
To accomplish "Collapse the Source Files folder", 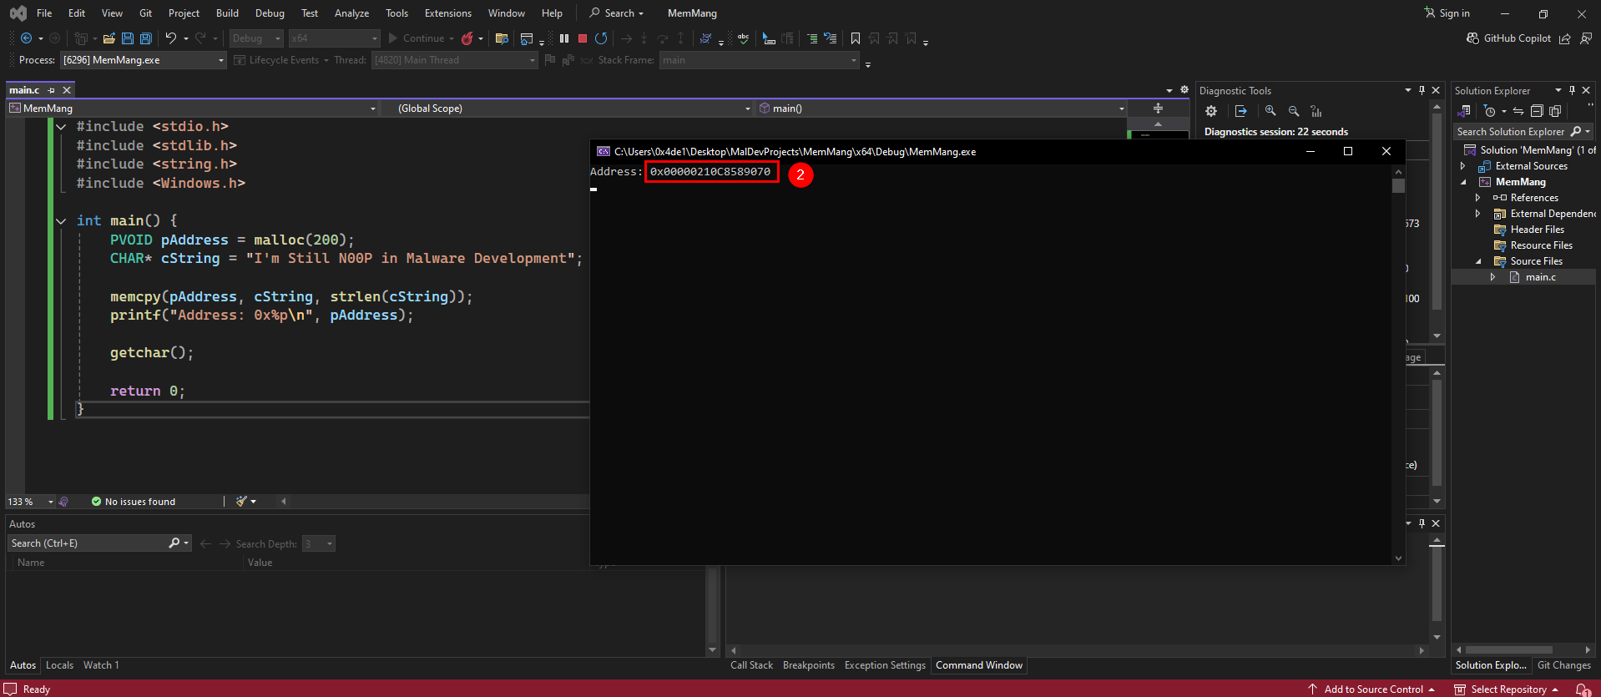I will click(x=1477, y=261).
